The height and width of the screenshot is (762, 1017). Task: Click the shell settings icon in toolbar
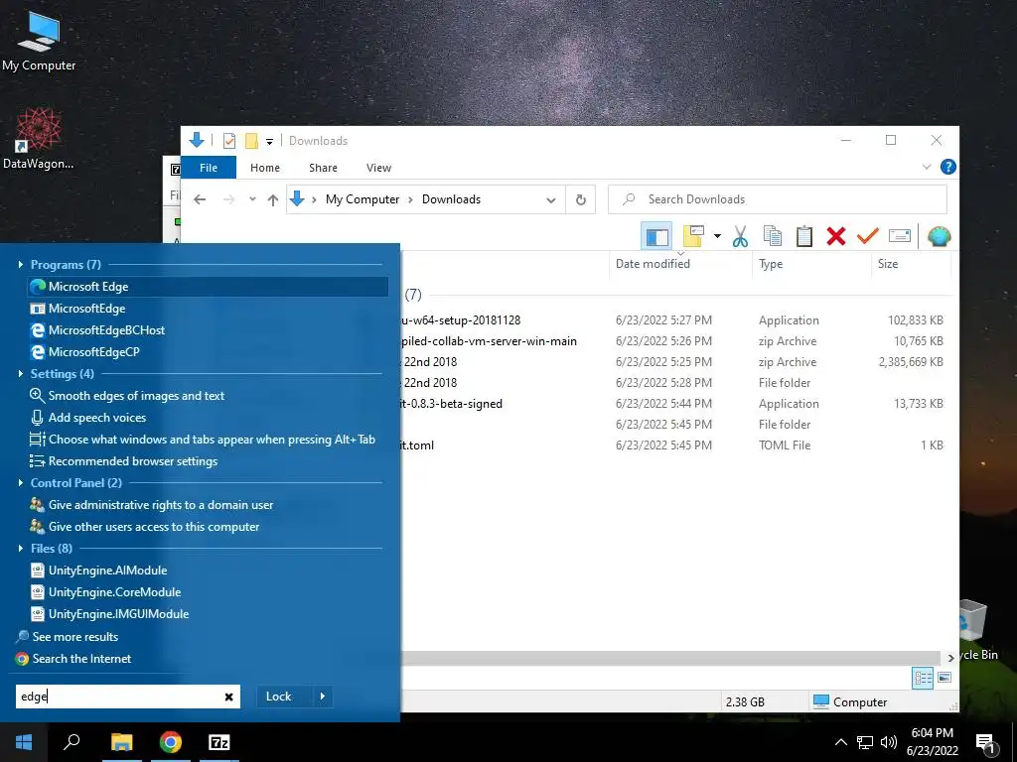pos(939,236)
